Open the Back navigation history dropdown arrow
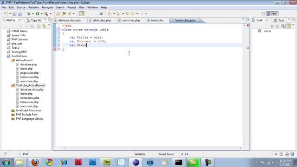Image resolution: width=297 pixels, height=167 pixels. tap(137, 13)
